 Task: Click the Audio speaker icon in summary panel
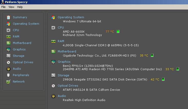coord(53,96)
